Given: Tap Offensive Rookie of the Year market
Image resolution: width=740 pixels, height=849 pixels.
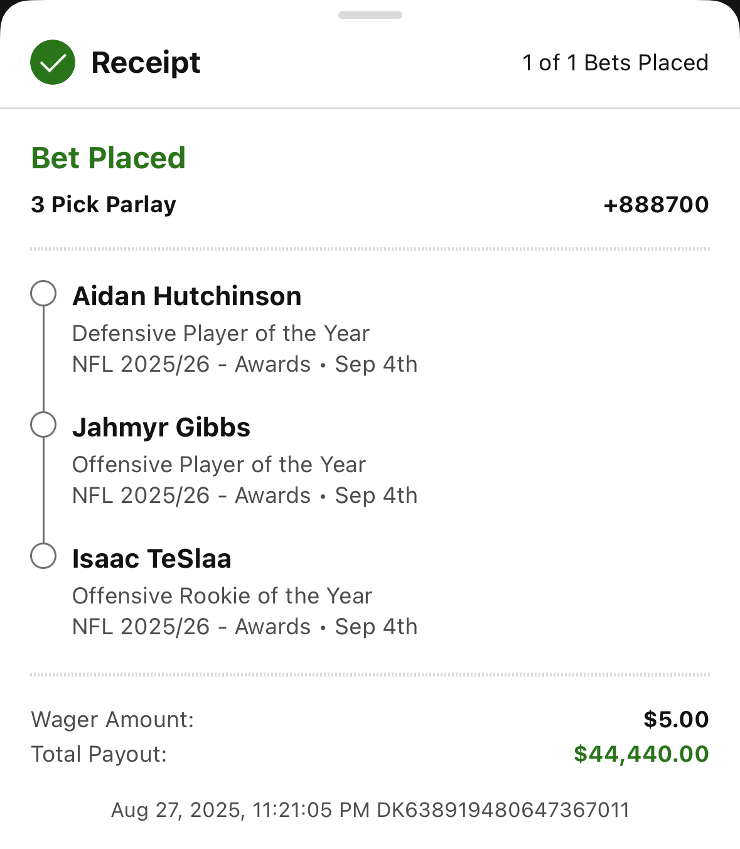Looking at the screenshot, I should pyautogui.click(x=222, y=596).
